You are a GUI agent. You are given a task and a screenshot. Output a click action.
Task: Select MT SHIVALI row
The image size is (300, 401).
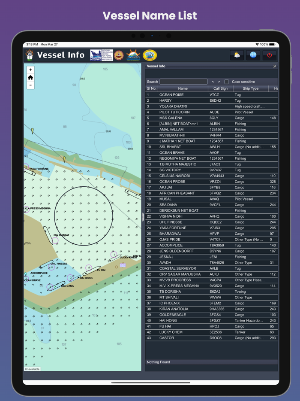pyautogui.click(x=211, y=298)
